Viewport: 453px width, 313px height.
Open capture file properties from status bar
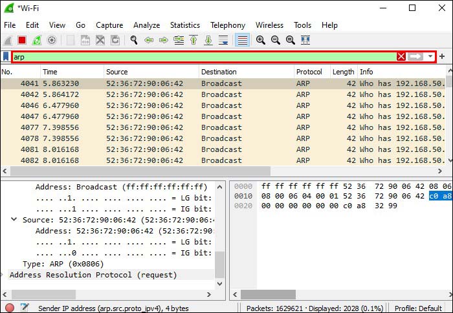point(25,307)
